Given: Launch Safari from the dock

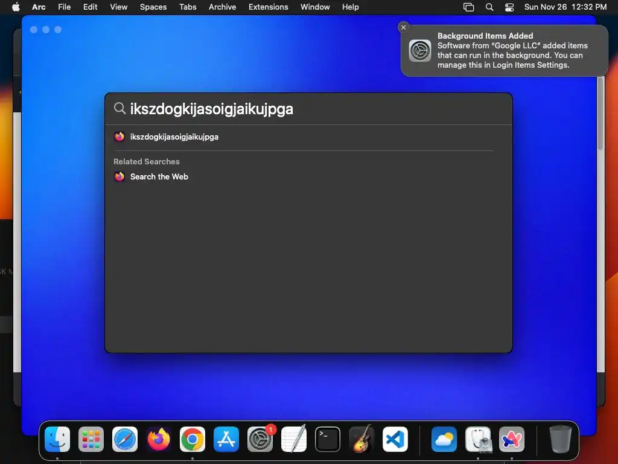Looking at the screenshot, I should point(125,439).
